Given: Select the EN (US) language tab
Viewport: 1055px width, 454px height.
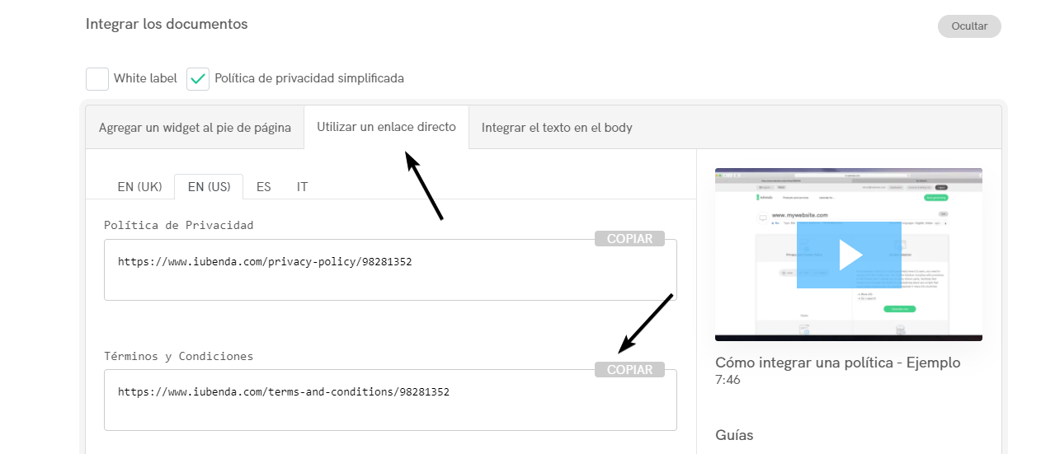Looking at the screenshot, I should 209,187.
